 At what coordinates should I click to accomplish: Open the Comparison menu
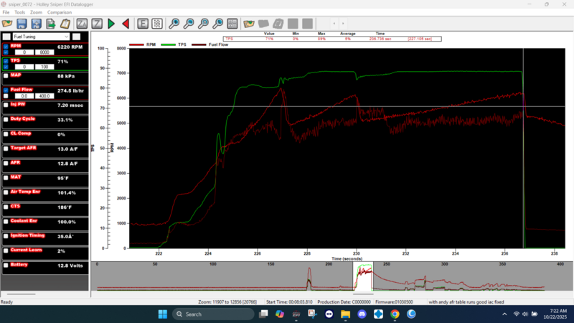coord(59,13)
